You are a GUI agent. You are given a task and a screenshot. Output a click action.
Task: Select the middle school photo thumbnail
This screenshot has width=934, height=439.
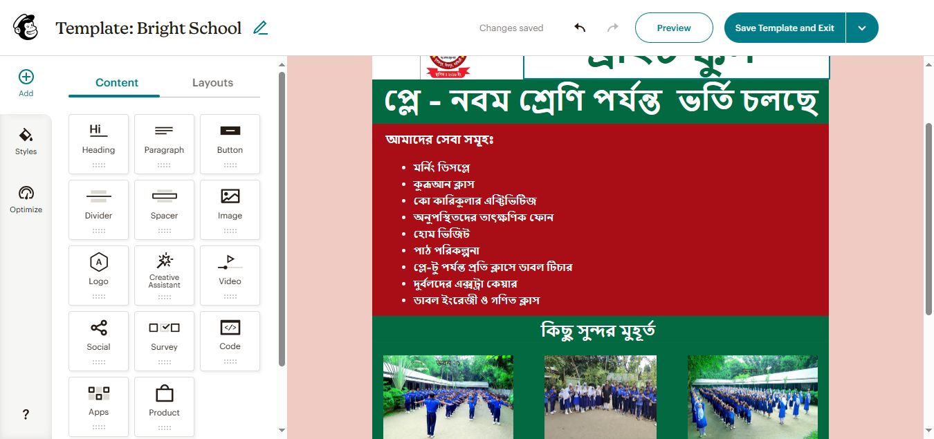(601, 397)
